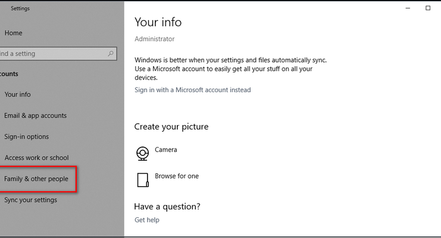
Task: Open Sync your settings
Action: point(30,200)
